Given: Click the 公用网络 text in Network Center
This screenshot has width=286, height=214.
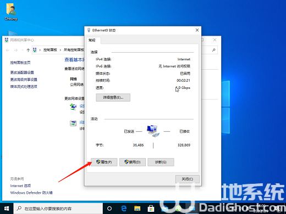Looking at the screenshot, I should (x=77, y=85).
